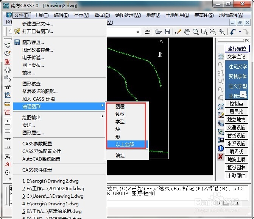This screenshot has height=219, width=254.
Task: Choose 修复破坏的图形... entry
Action: 59,91
